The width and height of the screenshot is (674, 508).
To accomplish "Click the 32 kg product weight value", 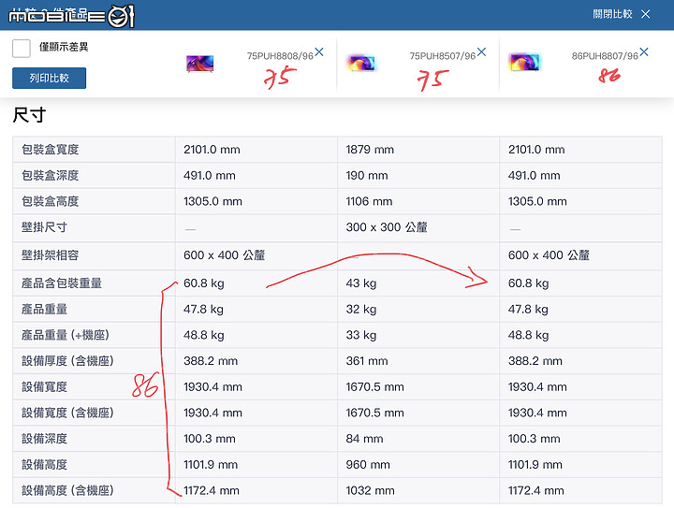I will pyautogui.click(x=361, y=309).
